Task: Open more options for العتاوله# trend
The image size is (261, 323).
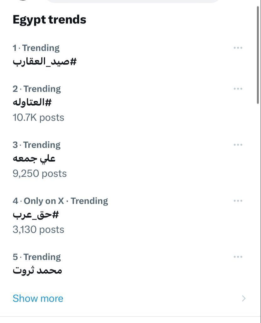Action: click(x=238, y=89)
